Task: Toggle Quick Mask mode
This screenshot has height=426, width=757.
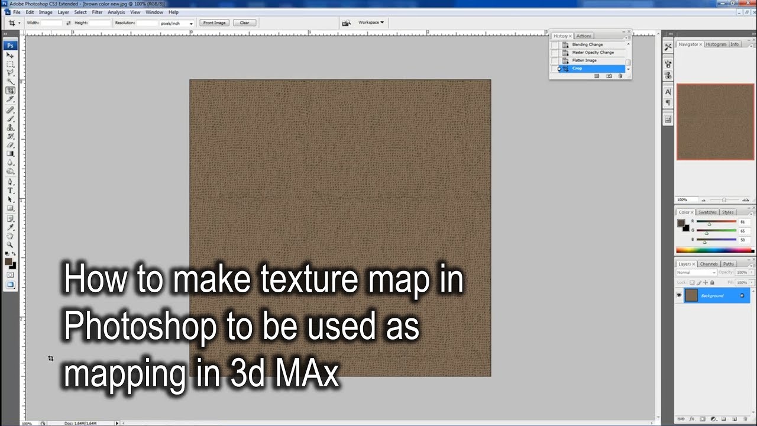Action: 11,275
